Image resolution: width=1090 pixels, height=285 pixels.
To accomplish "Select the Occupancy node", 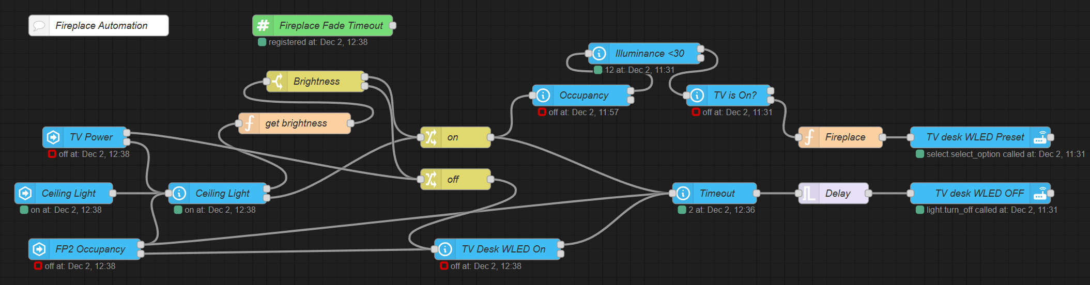I will pos(584,96).
